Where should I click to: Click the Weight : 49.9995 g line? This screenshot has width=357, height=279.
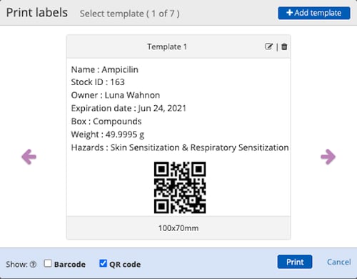tap(108, 134)
